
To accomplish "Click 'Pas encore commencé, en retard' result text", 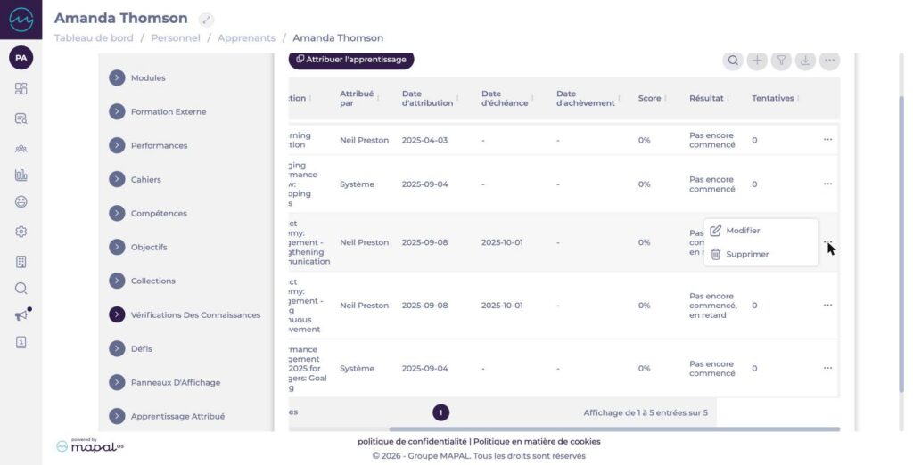I will coord(712,306).
